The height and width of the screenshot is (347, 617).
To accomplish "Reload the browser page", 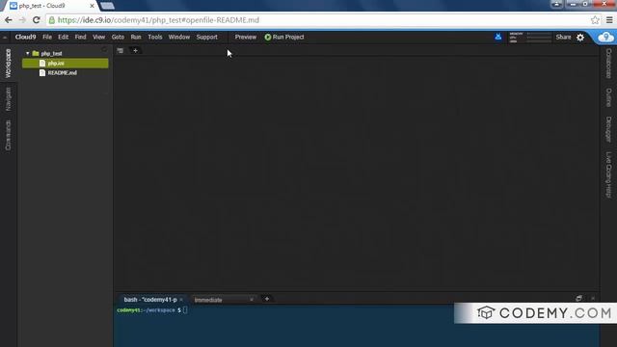I will (37, 20).
